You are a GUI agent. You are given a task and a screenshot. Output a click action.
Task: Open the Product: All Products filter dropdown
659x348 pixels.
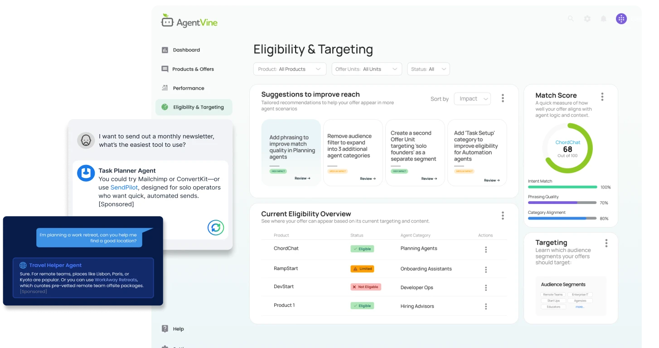coord(290,69)
